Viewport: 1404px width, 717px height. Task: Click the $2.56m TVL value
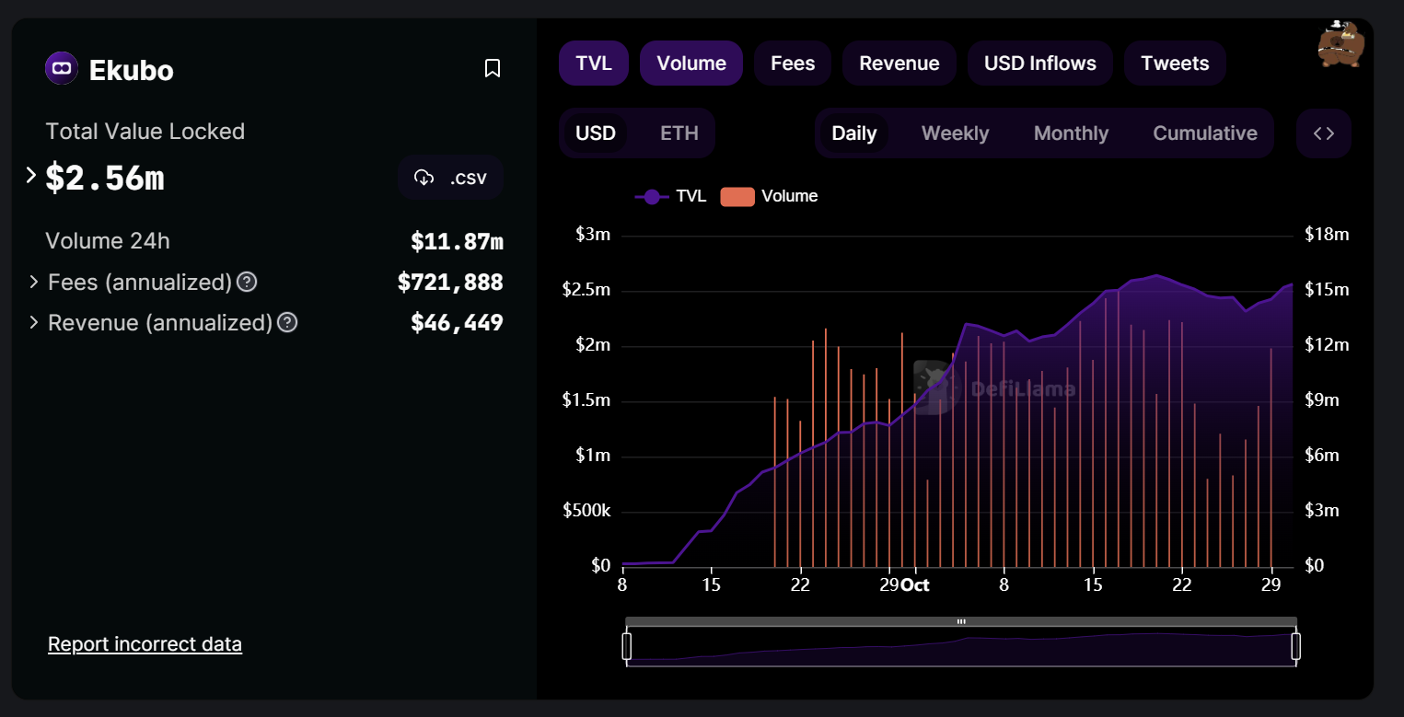pyautogui.click(x=105, y=178)
